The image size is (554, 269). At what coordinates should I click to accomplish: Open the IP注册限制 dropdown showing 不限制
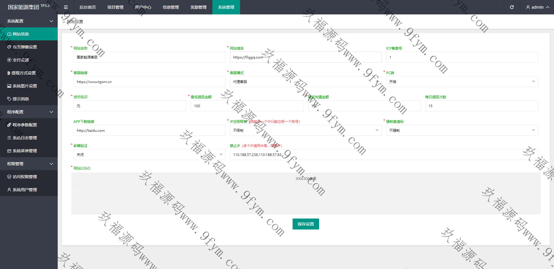coord(306,130)
